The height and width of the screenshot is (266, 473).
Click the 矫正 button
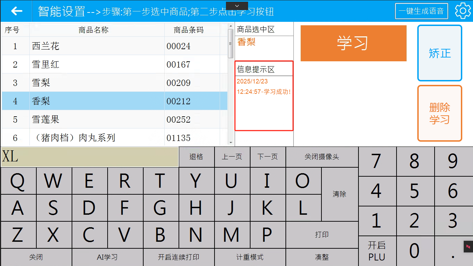tap(439, 53)
